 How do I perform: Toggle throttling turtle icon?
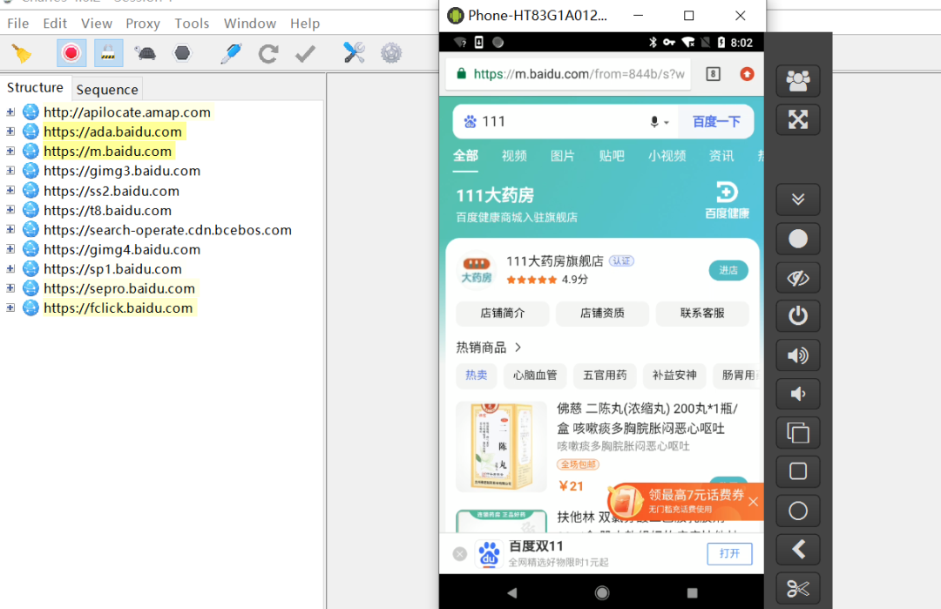(146, 53)
